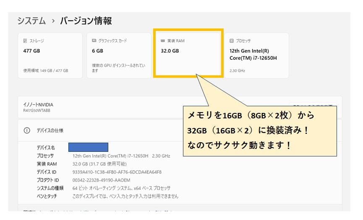Click the 2.30 GHz text on the processor card
Image resolution: width=363 pixels, height=220 pixels.
237,70
